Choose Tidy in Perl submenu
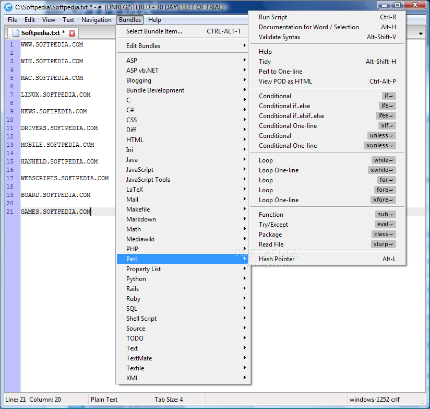The width and height of the screenshot is (430, 409). (327, 62)
